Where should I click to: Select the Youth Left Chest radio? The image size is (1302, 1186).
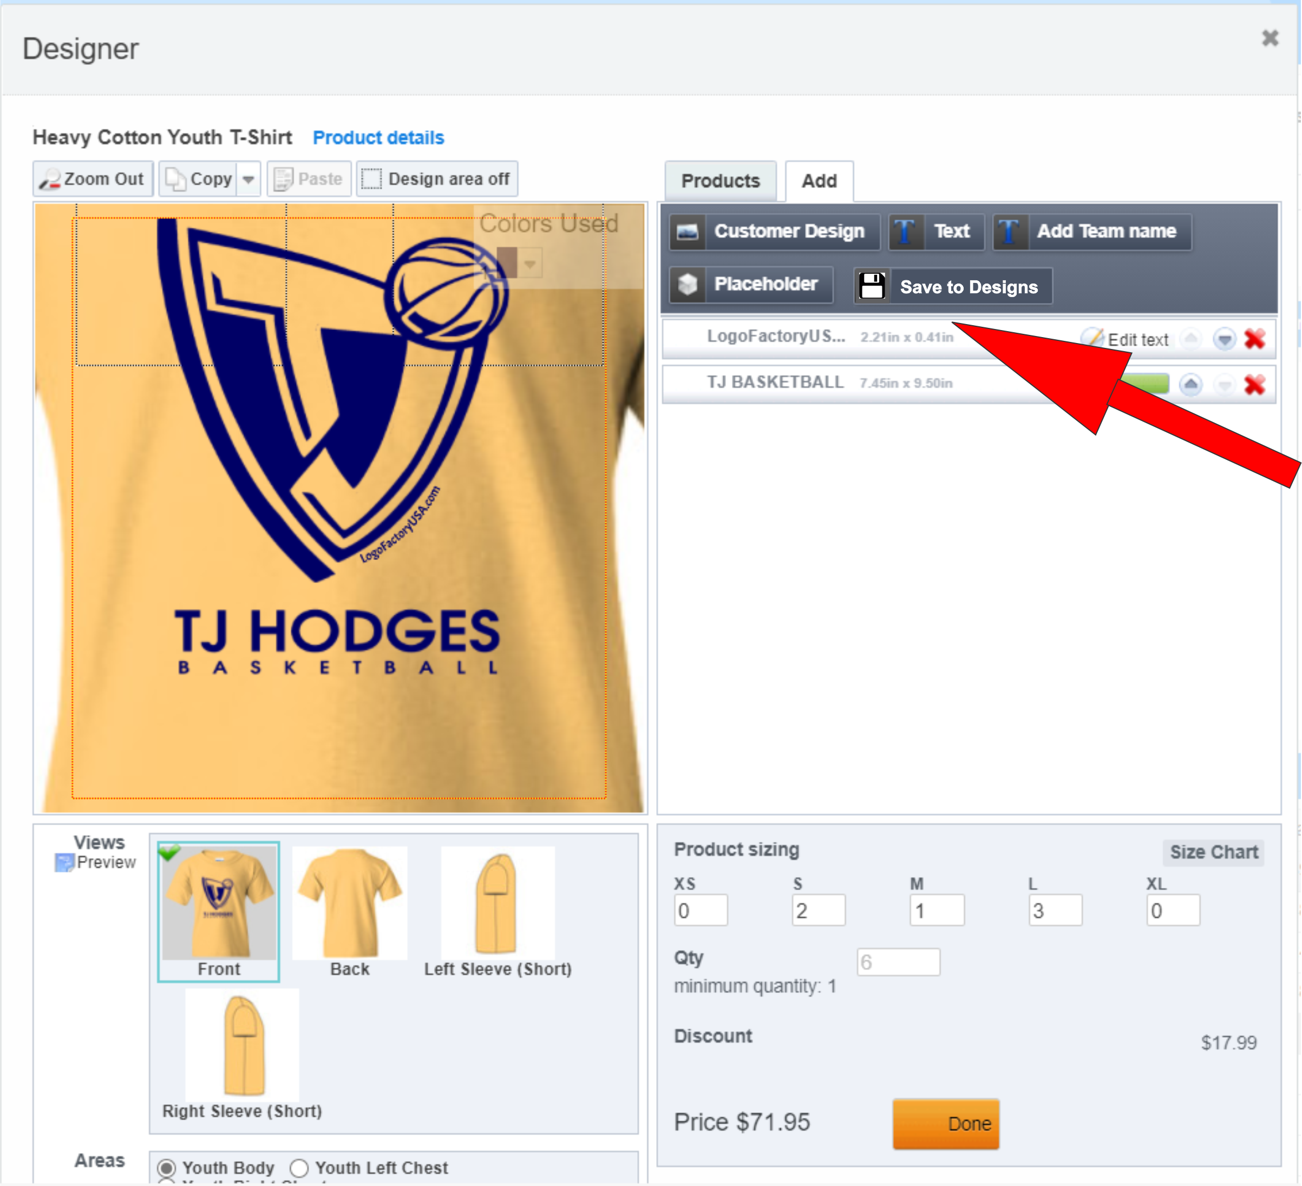299,1168
